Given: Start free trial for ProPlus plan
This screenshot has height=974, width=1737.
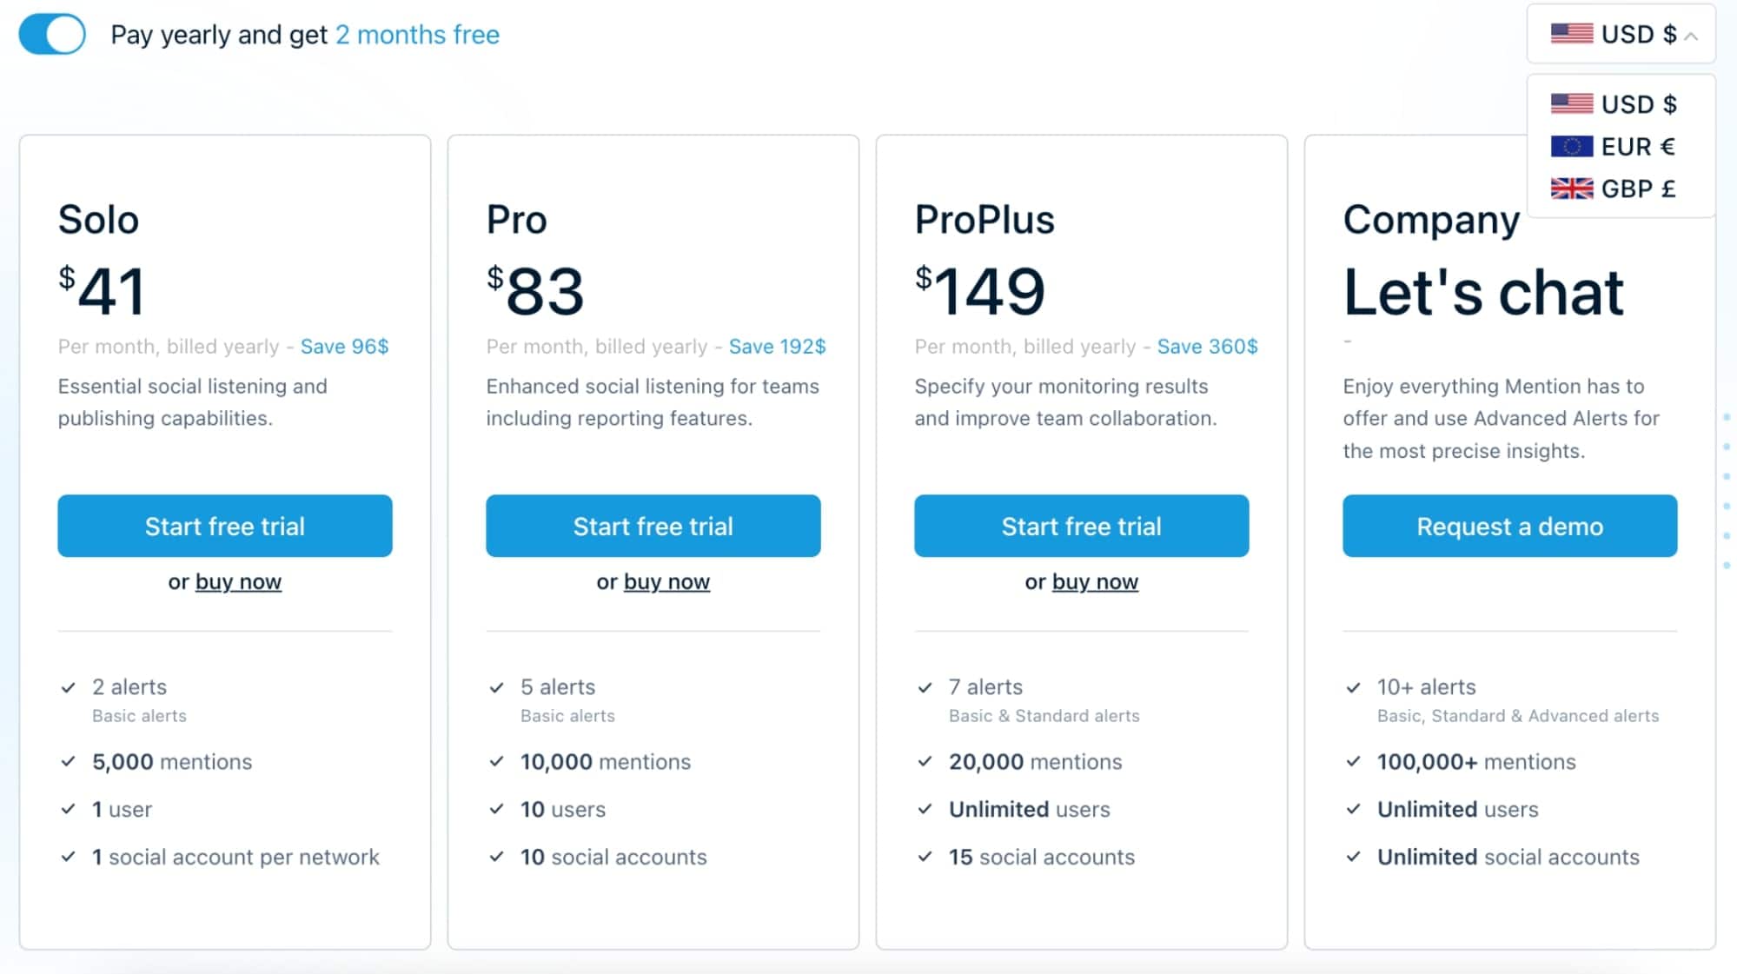Looking at the screenshot, I should click(x=1081, y=525).
